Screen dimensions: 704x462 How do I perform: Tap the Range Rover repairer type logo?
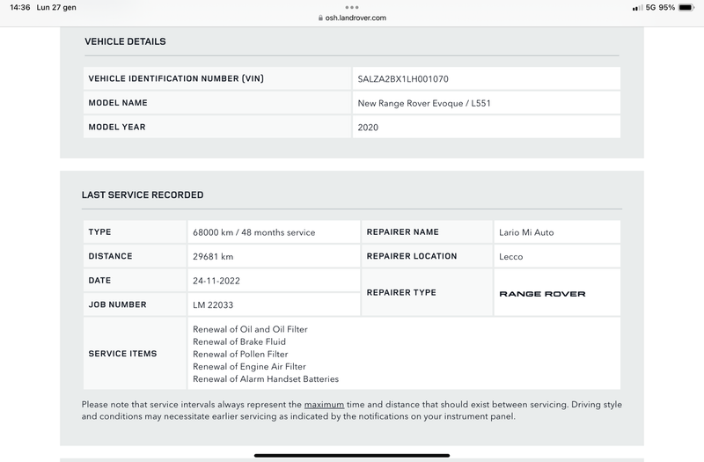(542, 294)
